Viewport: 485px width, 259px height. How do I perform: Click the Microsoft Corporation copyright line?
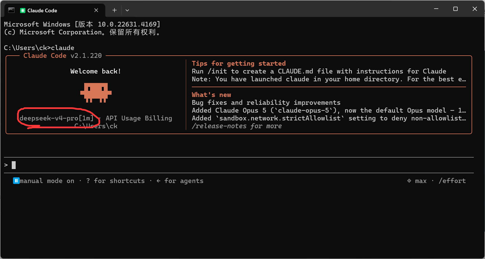click(x=82, y=32)
